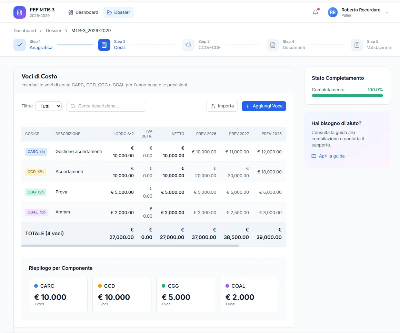
Task: Go to Dossier in the breadcrumb
Action: click(53, 31)
